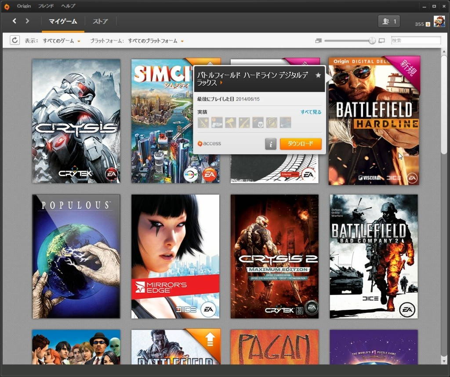Open the friends online counter button

(389, 21)
